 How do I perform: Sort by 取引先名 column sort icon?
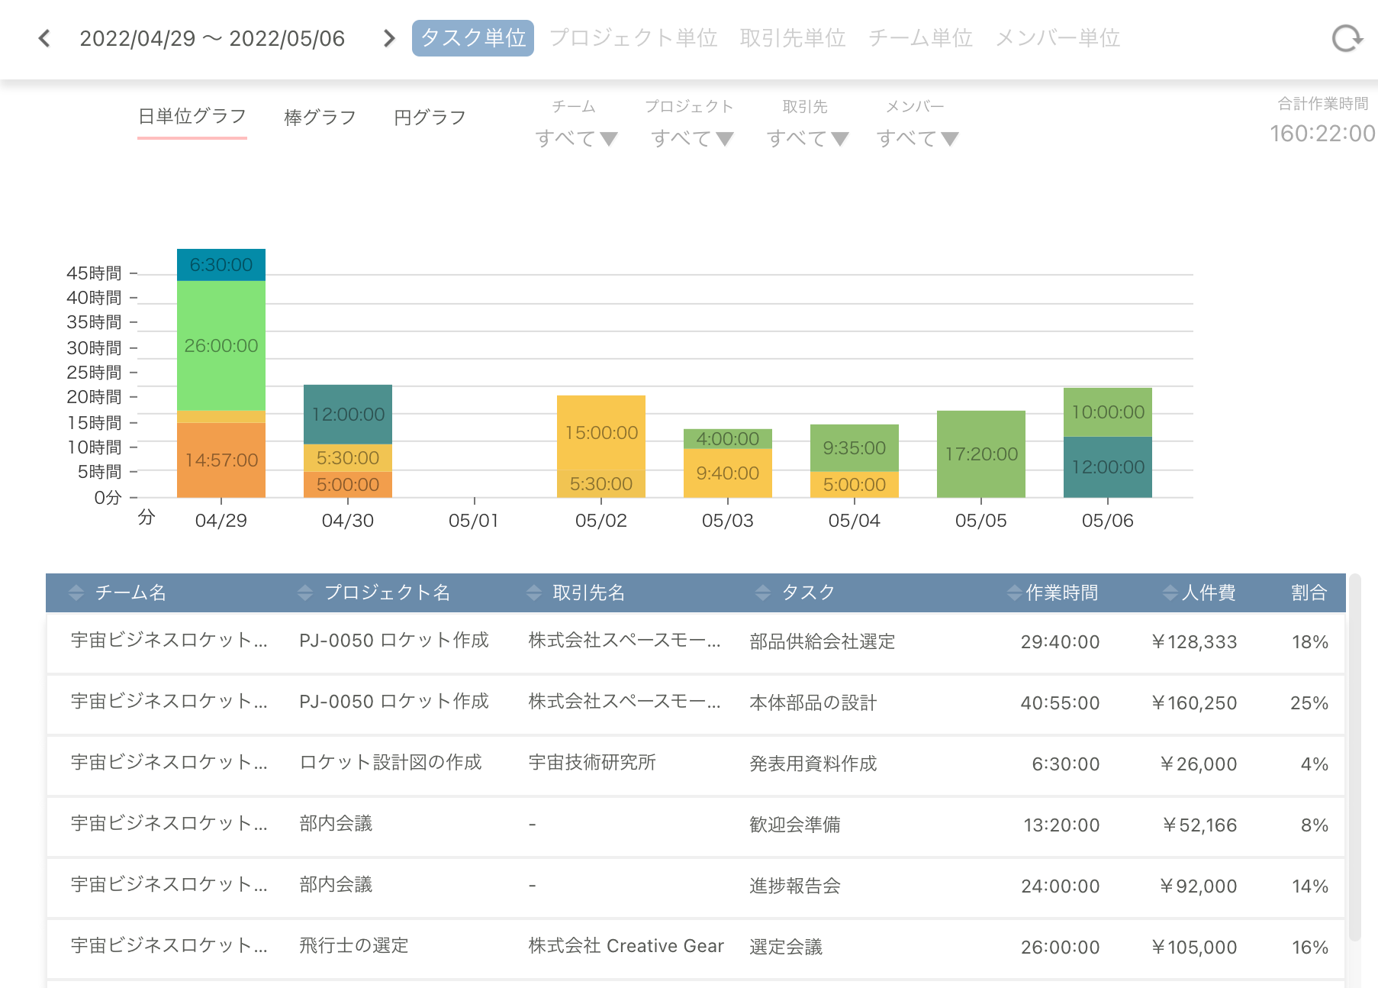click(x=534, y=592)
